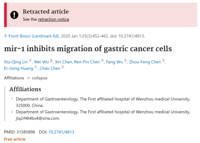Open author Zhou-Feng Chen
The width and height of the screenshot is (200, 143).
click(x=145, y=62)
